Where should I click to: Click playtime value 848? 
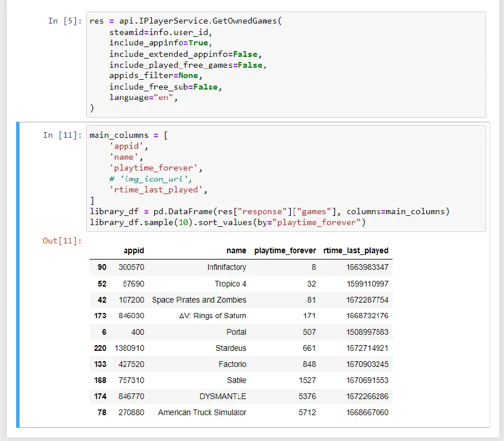coord(309,364)
